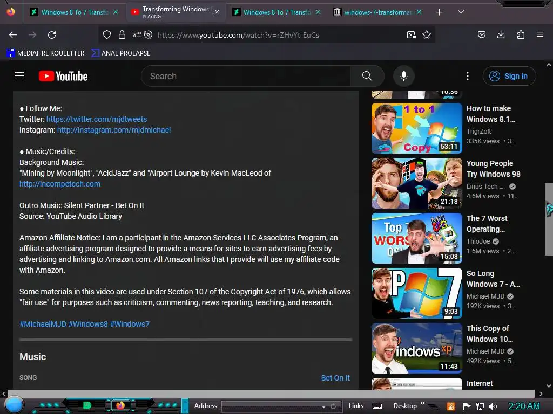Image resolution: width=553 pixels, height=414 pixels.
Task: Open The 7 Worst Operating thumbnail
Action: [x=417, y=238]
